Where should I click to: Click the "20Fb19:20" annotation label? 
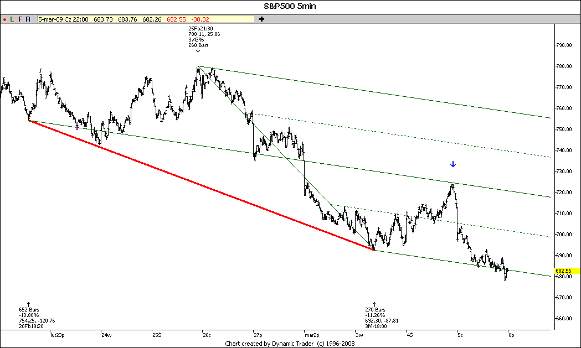point(31,326)
